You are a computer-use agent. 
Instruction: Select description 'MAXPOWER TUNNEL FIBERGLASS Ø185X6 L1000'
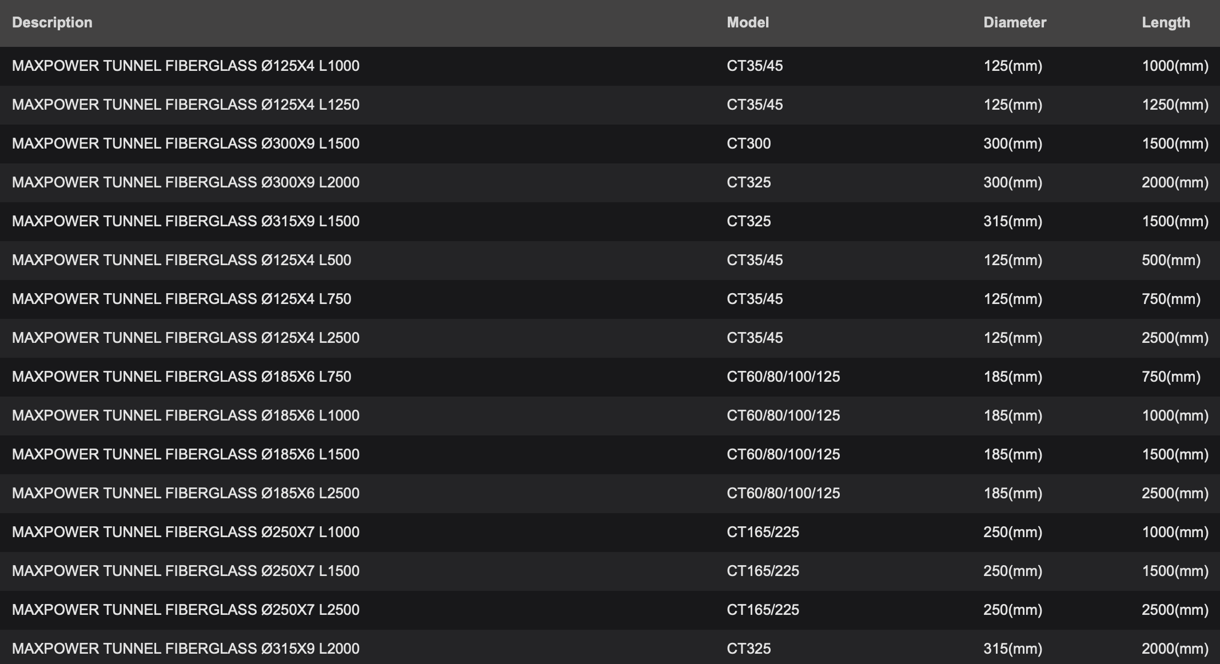(186, 415)
